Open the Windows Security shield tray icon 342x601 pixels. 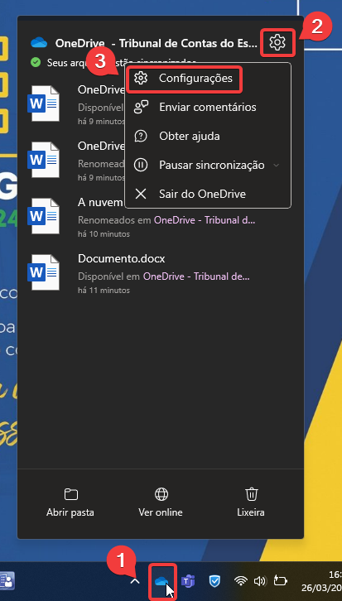pos(214,581)
